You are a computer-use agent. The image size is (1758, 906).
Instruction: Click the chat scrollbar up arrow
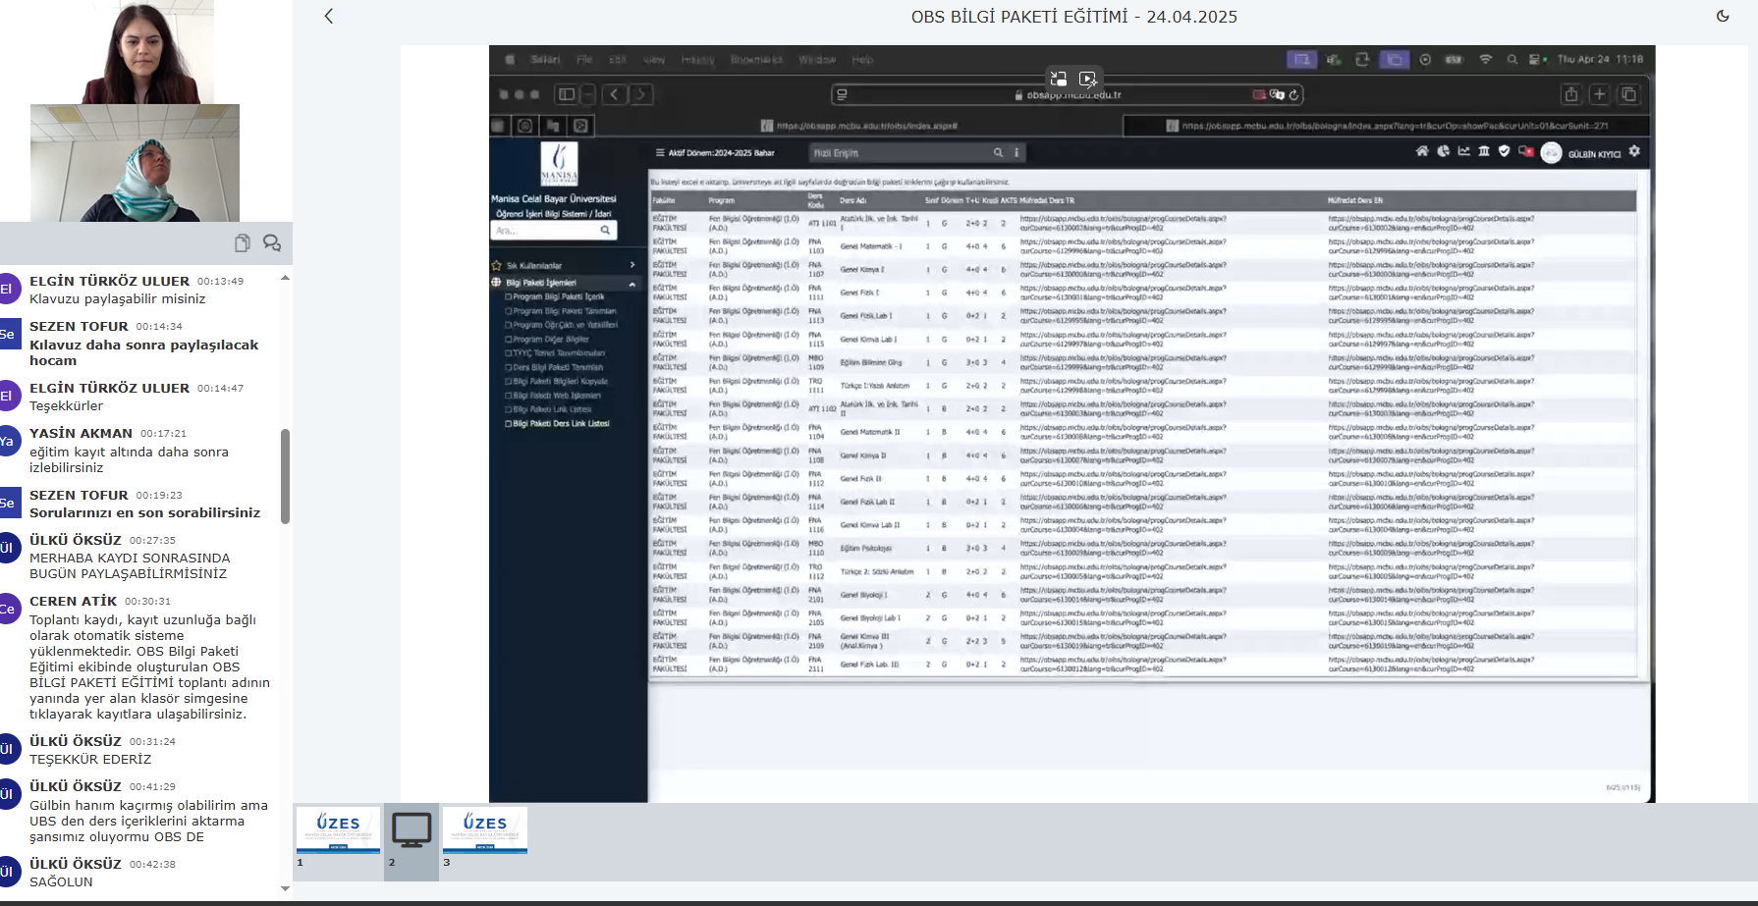(x=285, y=278)
